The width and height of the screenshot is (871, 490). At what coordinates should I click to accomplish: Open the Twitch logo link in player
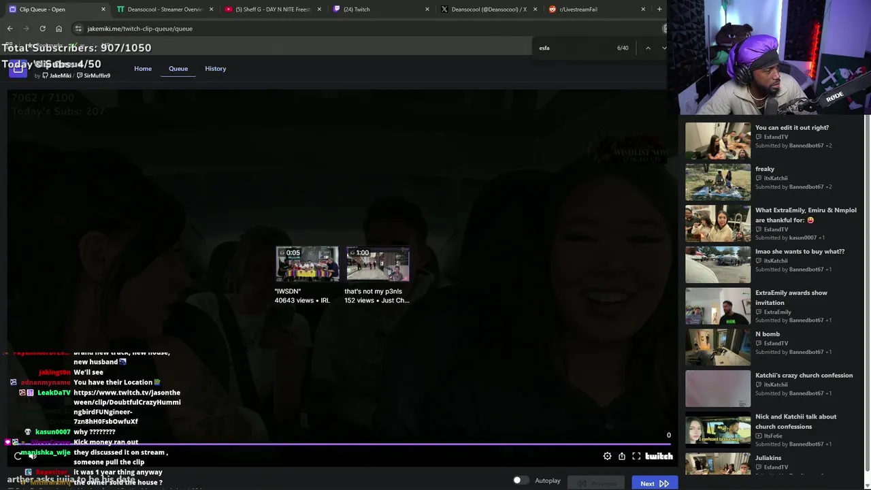point(659,456)
